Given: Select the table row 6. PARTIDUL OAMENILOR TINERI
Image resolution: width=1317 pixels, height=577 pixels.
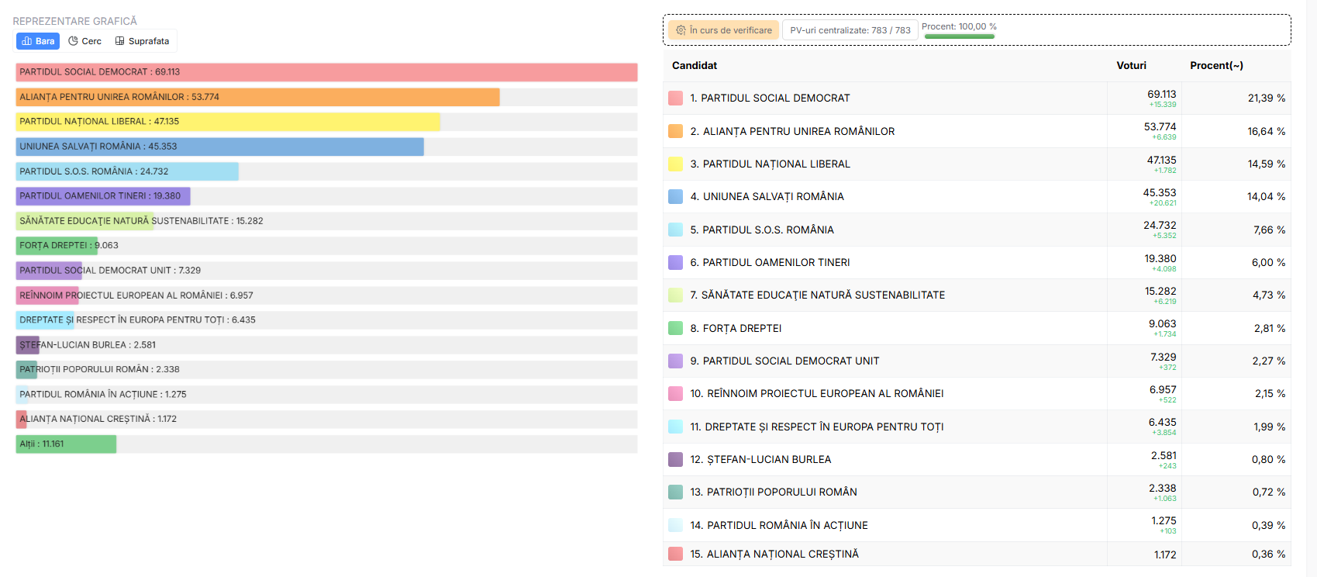Looking at the screenshot, I should tap(977, 262).
